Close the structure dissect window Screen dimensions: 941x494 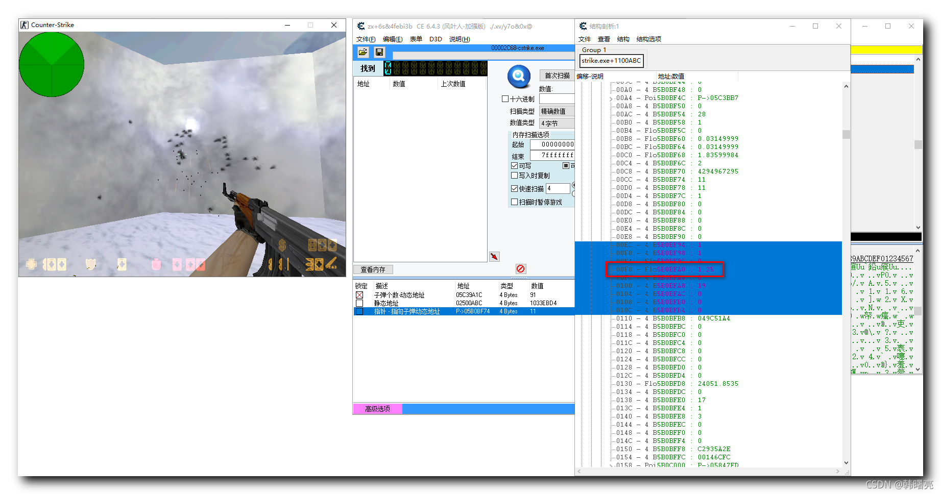point(839,26)
